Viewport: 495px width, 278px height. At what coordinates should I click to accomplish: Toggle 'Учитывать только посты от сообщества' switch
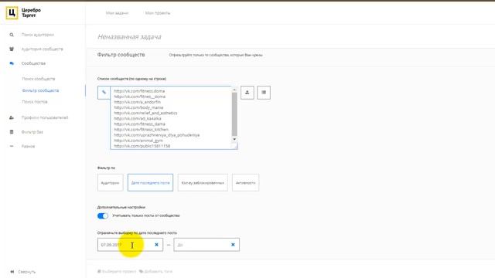tap(103, 215)
